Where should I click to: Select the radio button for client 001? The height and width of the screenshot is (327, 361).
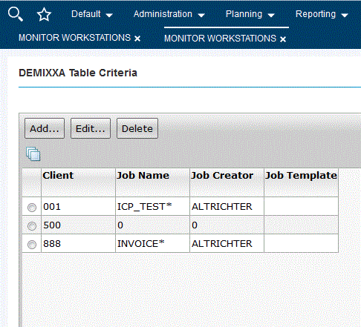(x=32, y=207)
